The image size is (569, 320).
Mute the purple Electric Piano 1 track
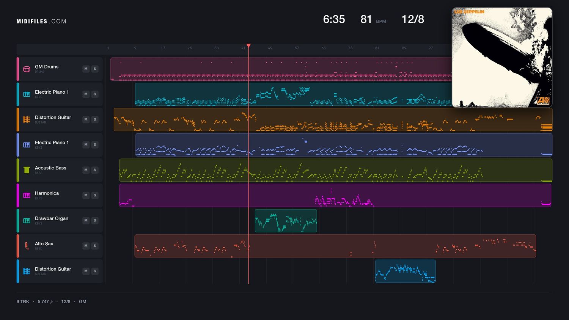click(x=86, y=144)
